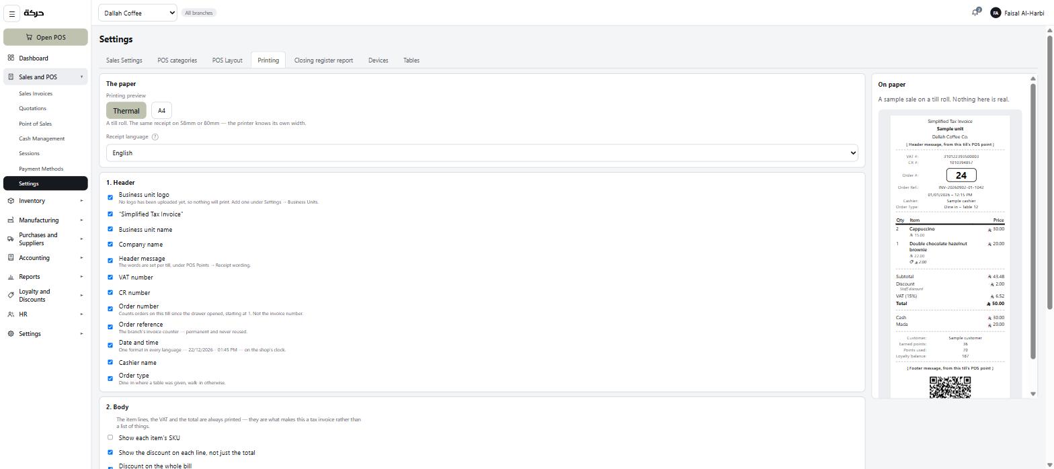
Task: Toggle Order type checkbox
Action: [x=110, y=378]
